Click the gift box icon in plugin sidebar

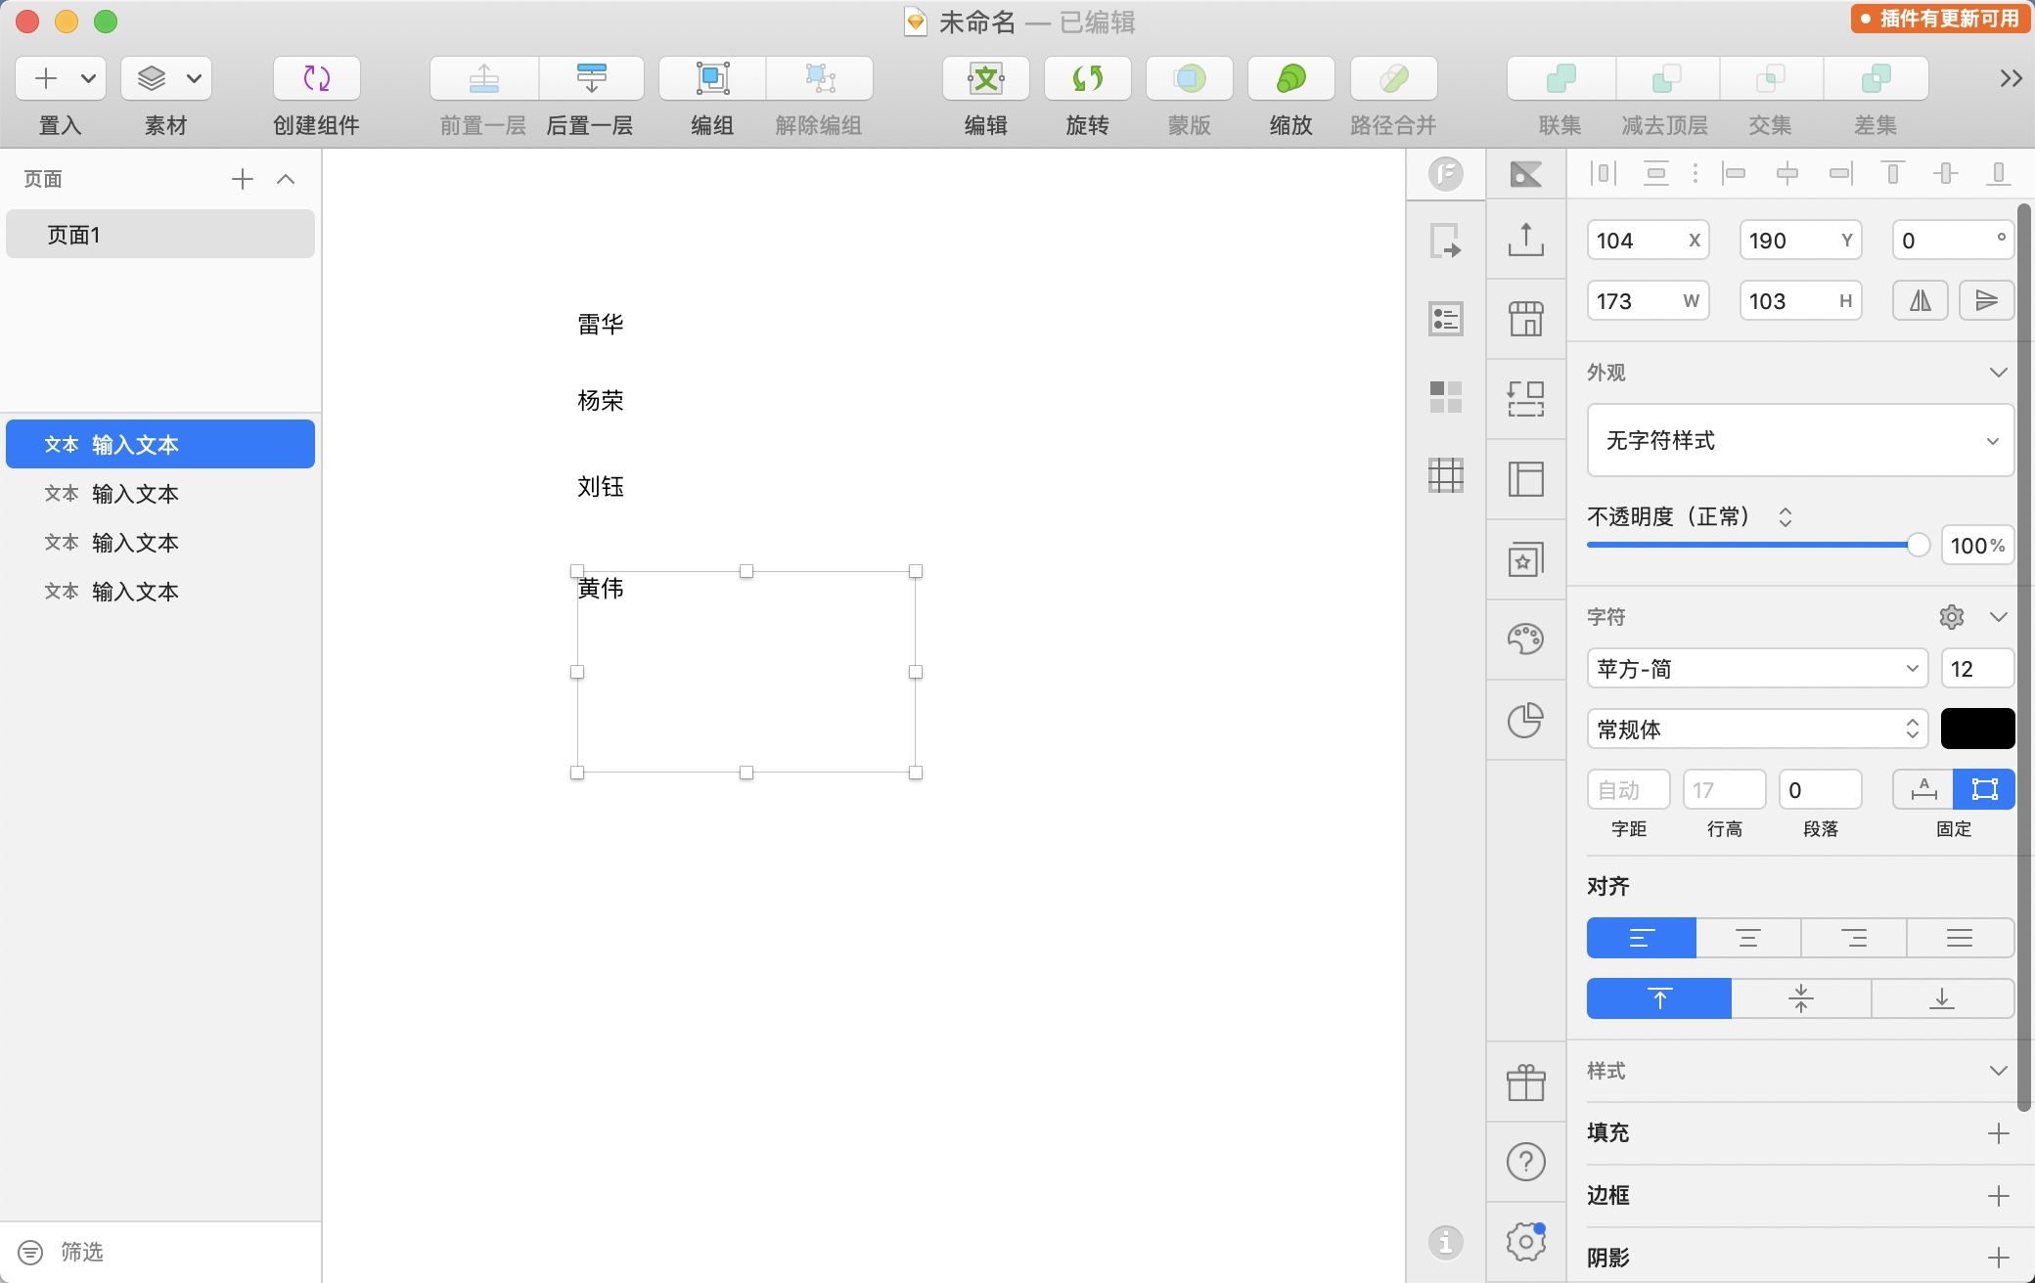[x=1526, y=1082]
